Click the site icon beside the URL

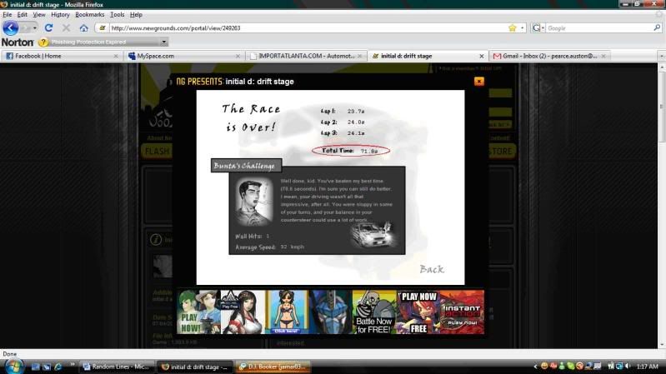tap(102, 28)
